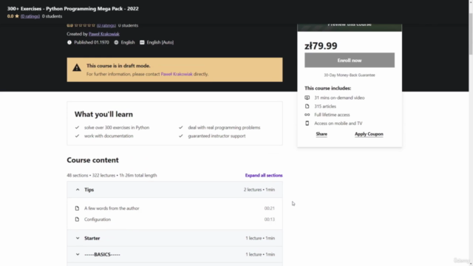
Task: Click the mobile access phone icon
Action: (x=307, y=123)
